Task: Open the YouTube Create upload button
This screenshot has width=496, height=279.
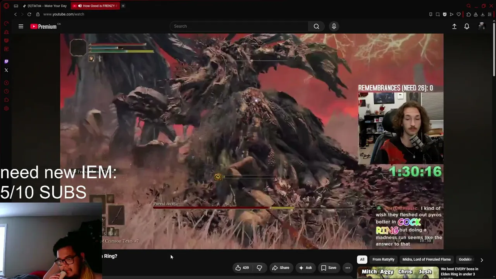Action: point(454,26)
